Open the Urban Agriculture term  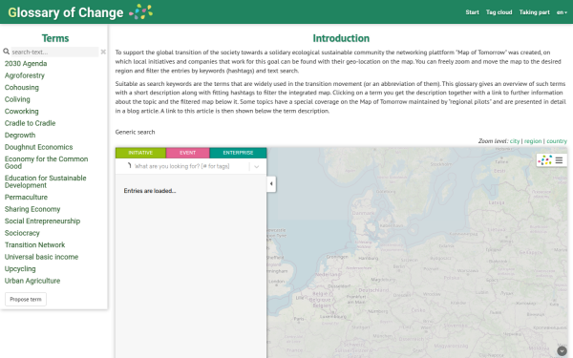[x=32, y=281]
